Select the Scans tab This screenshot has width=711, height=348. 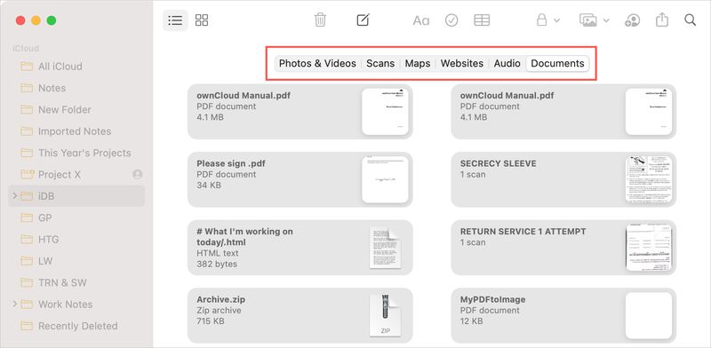380,63
